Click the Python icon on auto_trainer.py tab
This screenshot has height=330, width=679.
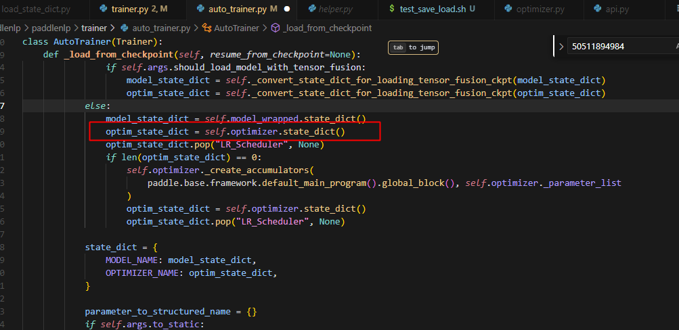[202, 9]
